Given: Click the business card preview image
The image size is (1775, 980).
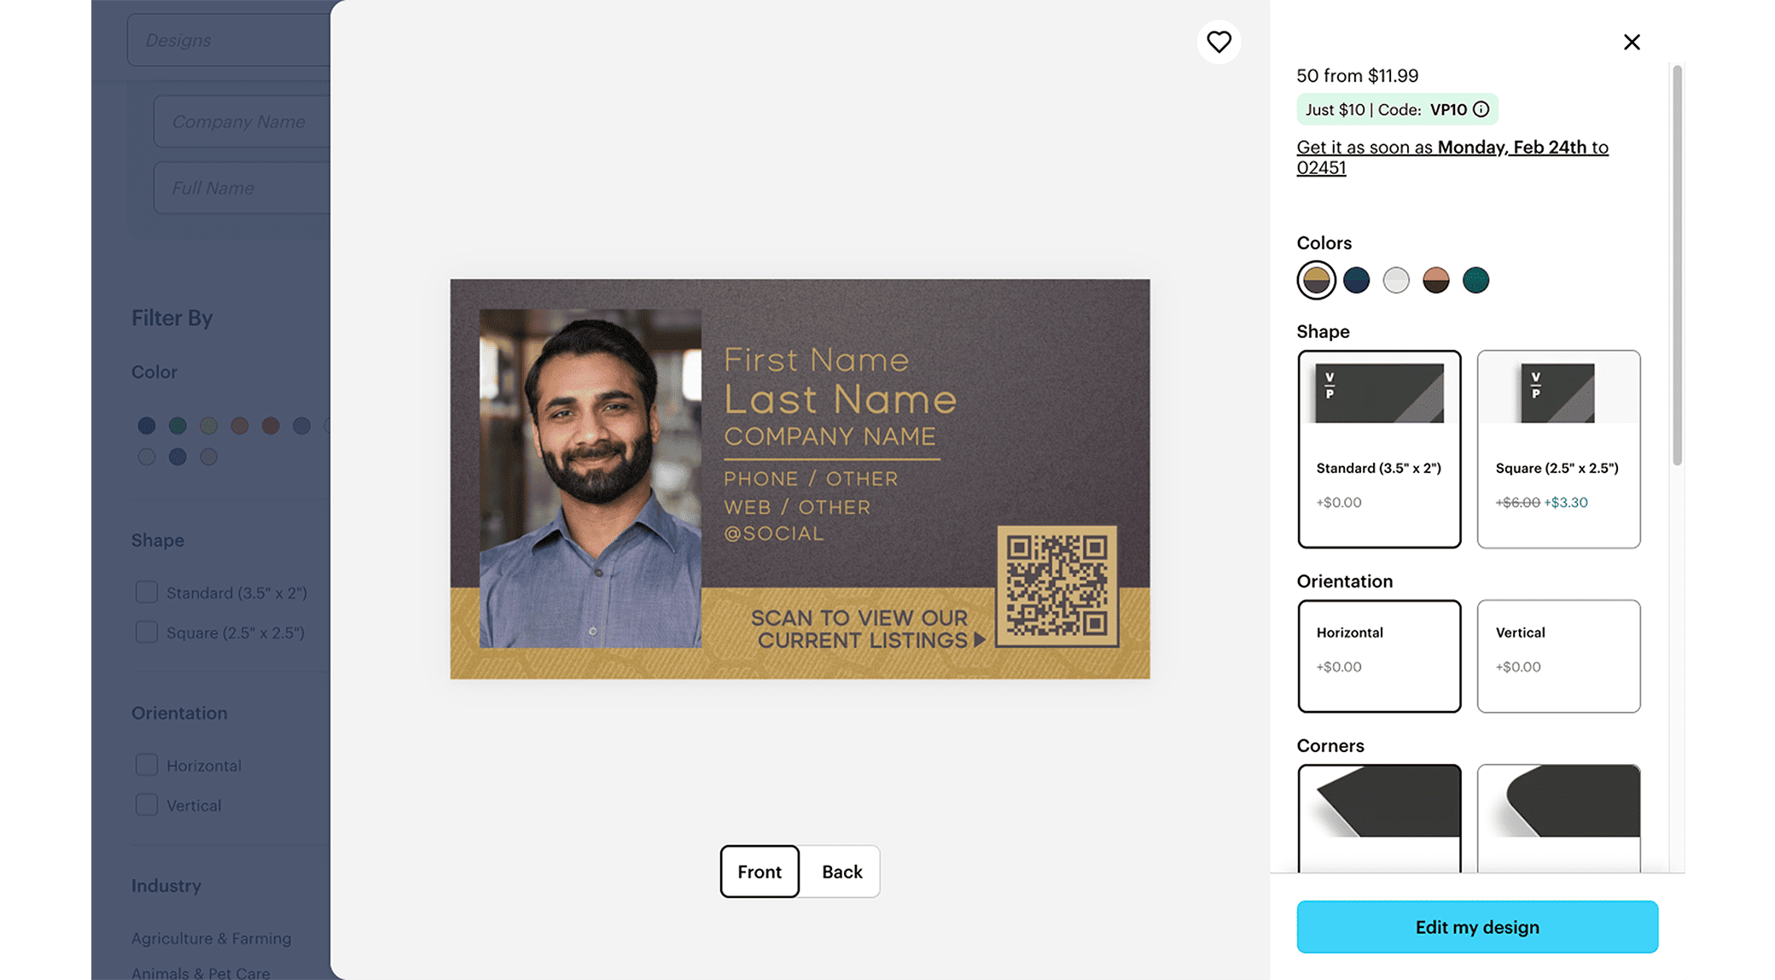Looking at the screenshot, I should pyautogui.click(x=800, y=479).
